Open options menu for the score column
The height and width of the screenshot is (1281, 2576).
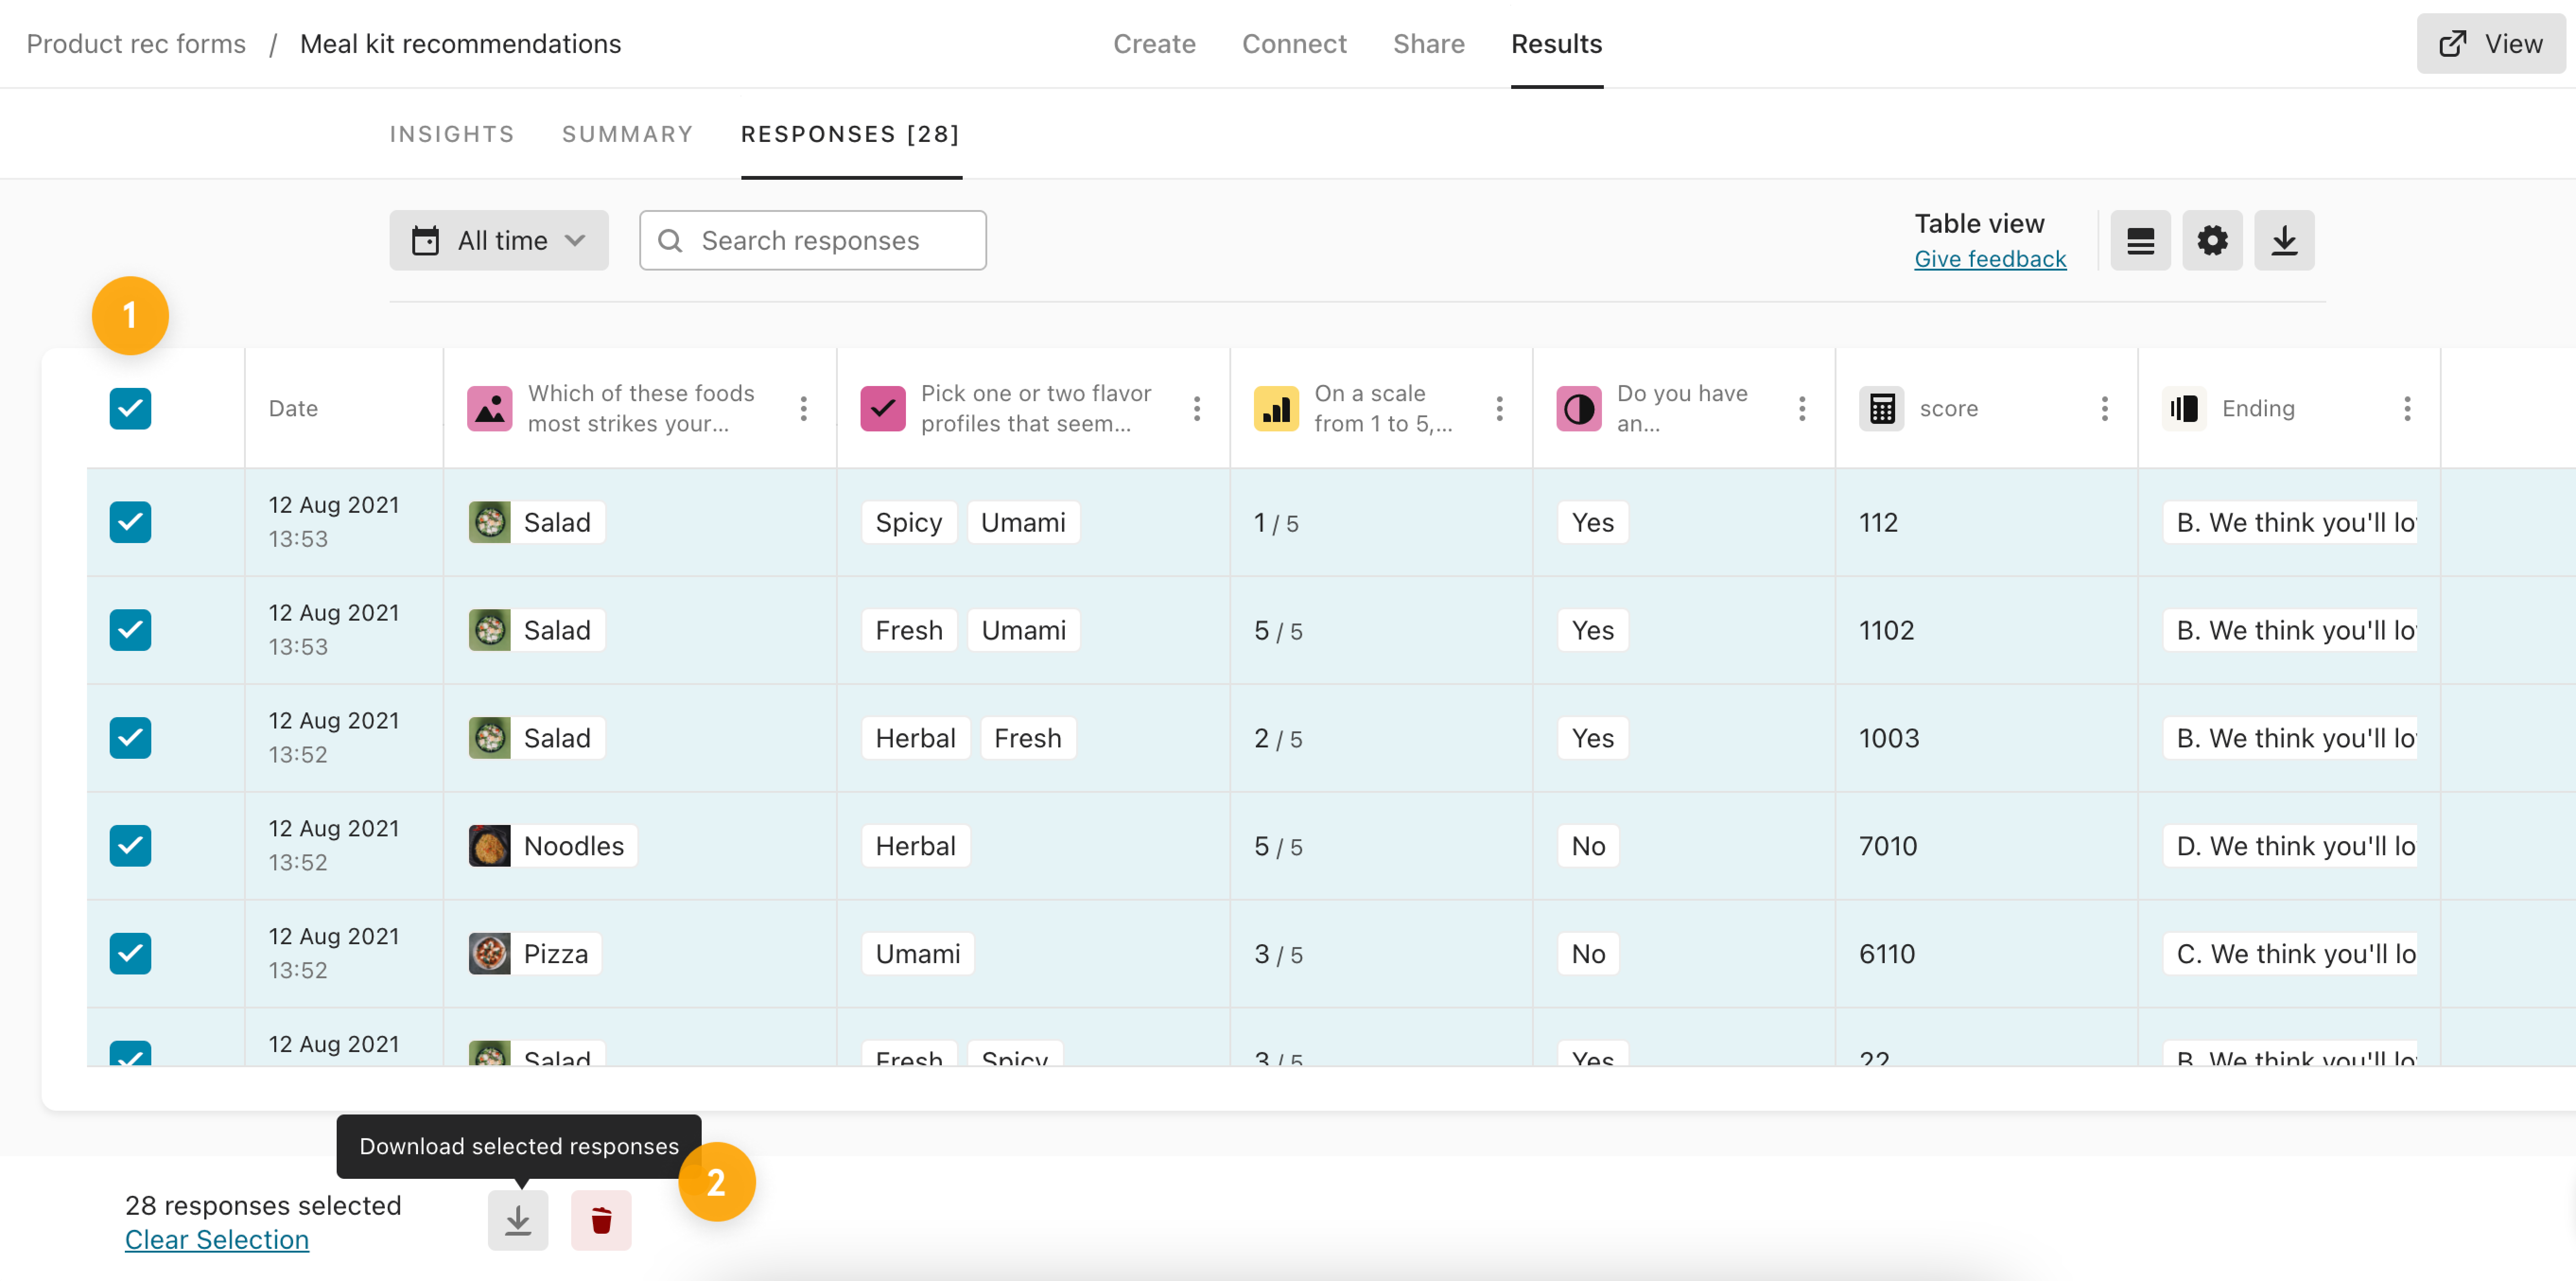tap(2105, 408)
